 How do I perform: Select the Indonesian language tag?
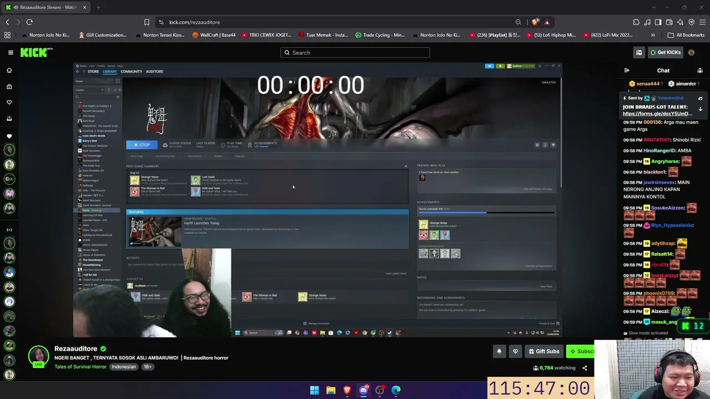(x=124, y=367)
